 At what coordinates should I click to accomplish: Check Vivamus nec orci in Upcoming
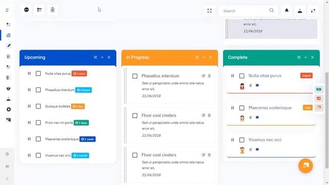coord(38,155)
